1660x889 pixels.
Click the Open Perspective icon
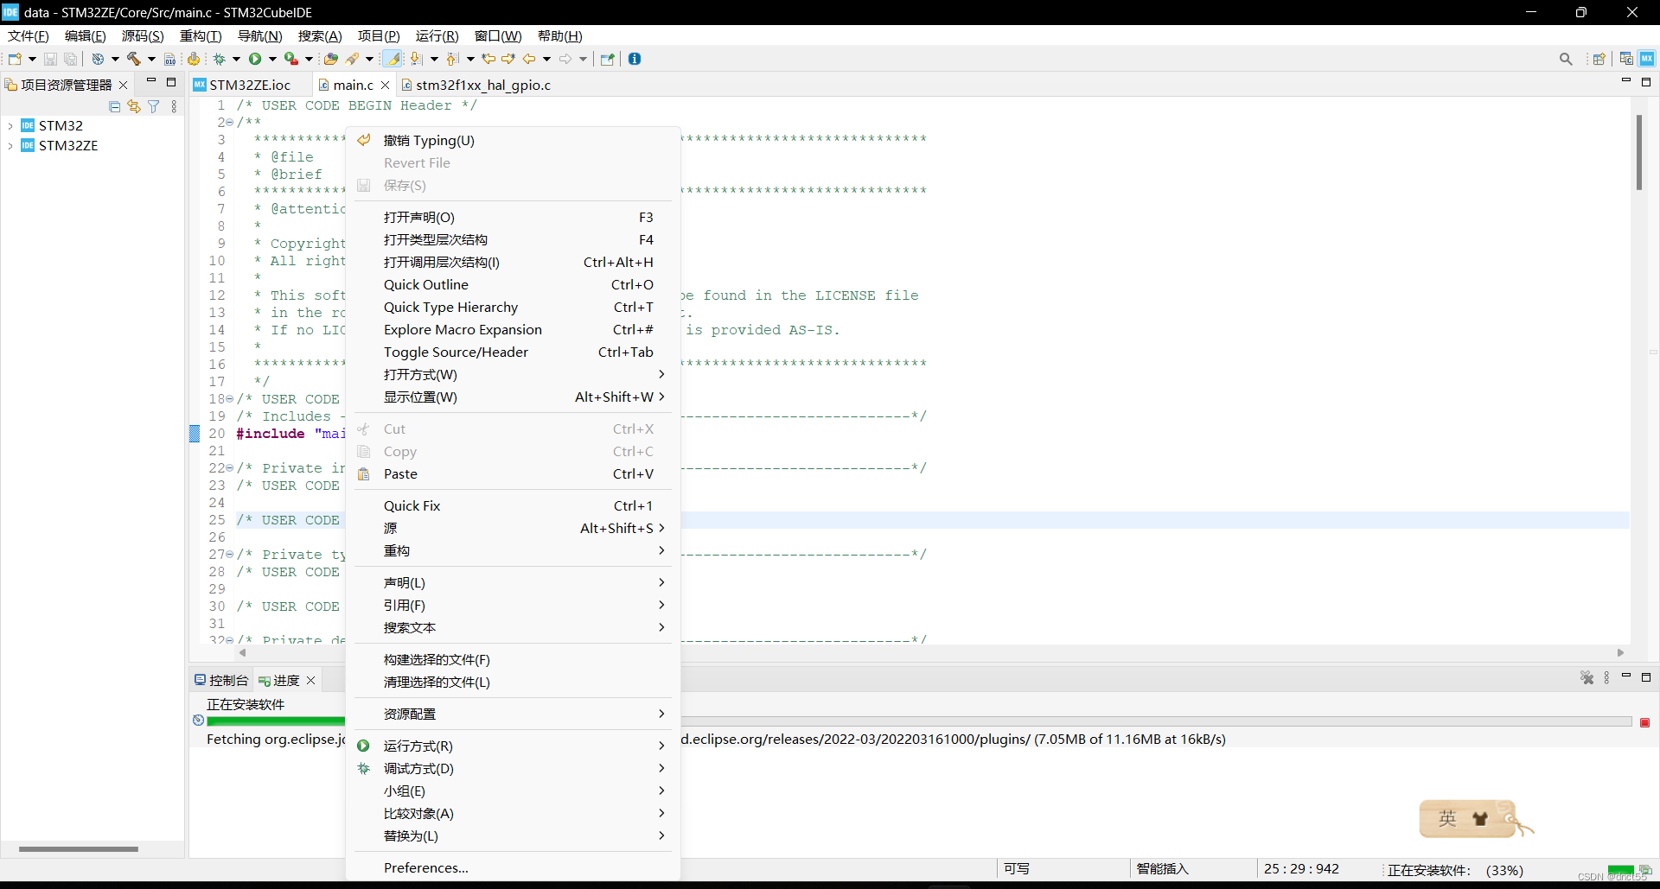click(1599, 59)
